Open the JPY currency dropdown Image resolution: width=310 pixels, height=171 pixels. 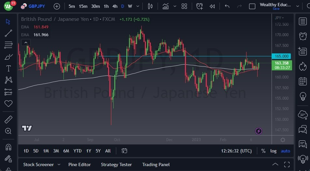279,18
